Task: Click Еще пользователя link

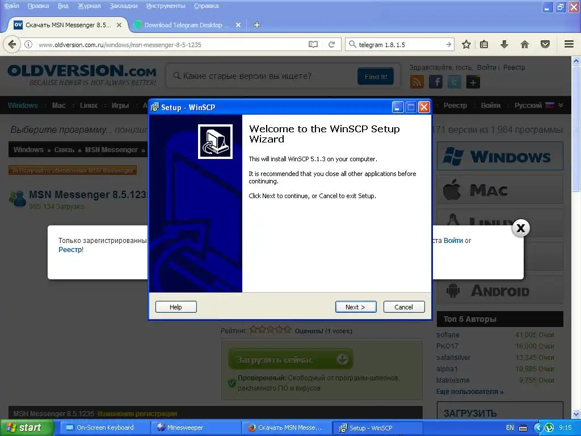Action: point(470,392)
